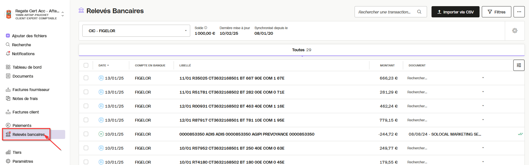
Task: Click the Notes de frais icon
Action: click(8, 98)
